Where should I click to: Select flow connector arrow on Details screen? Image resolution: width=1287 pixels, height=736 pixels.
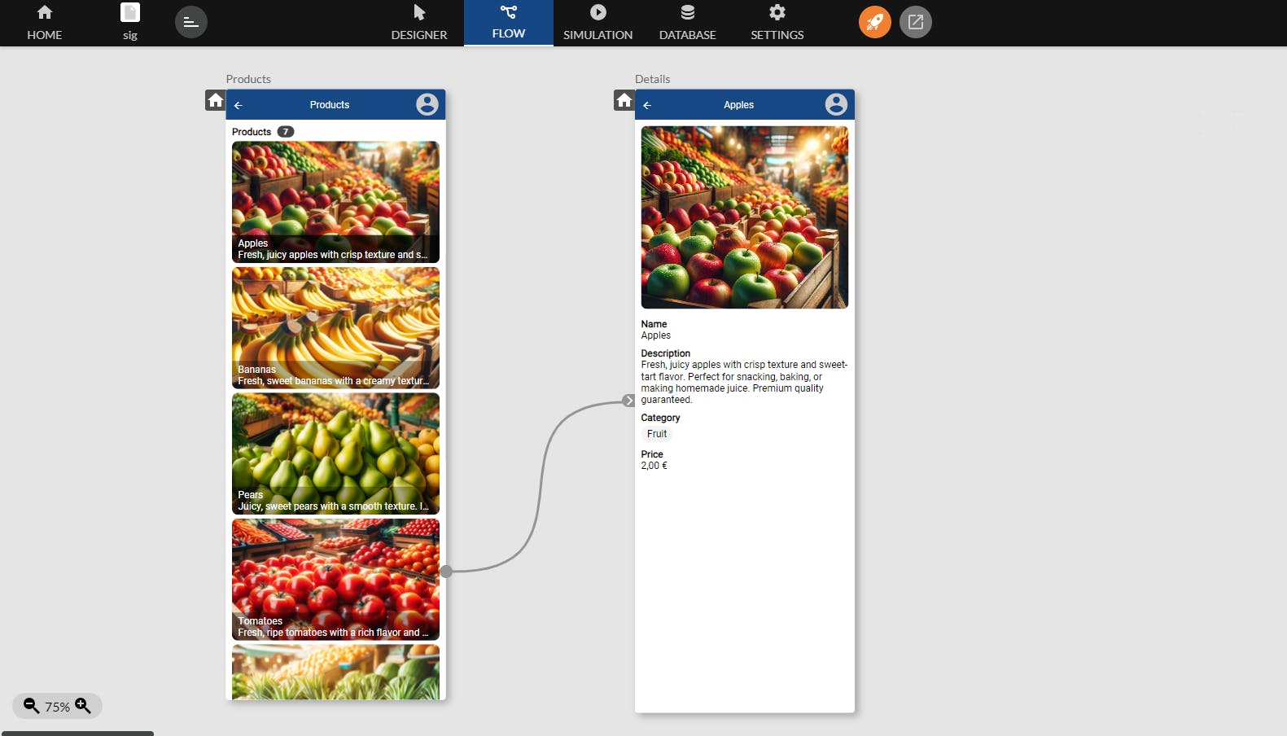point(628,401)
